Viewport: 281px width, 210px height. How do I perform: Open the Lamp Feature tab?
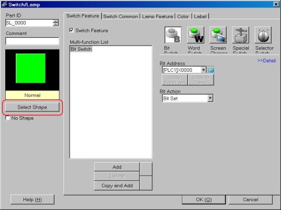pyautogui.click(x=157, y=16)
